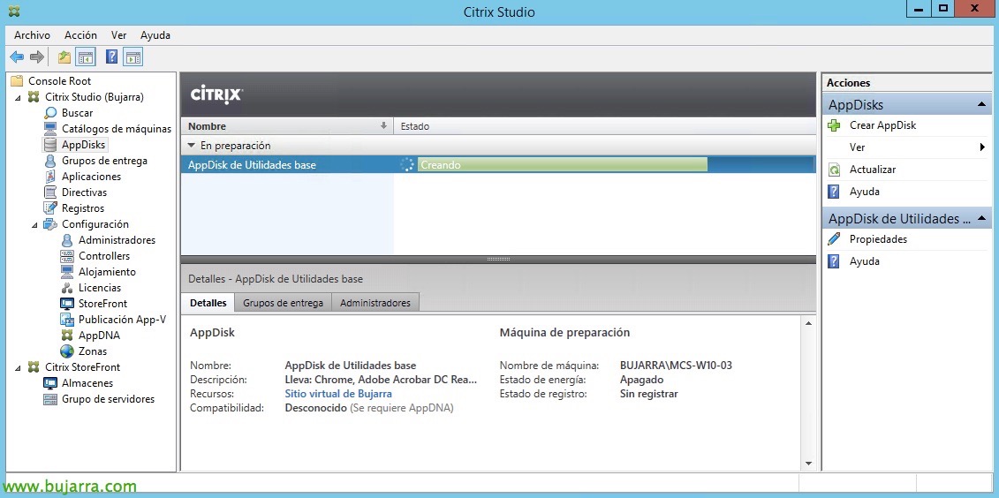Click the AppDisks database icon in tree
The width and height of the screenshot is (999, 498).
(50, 145)
